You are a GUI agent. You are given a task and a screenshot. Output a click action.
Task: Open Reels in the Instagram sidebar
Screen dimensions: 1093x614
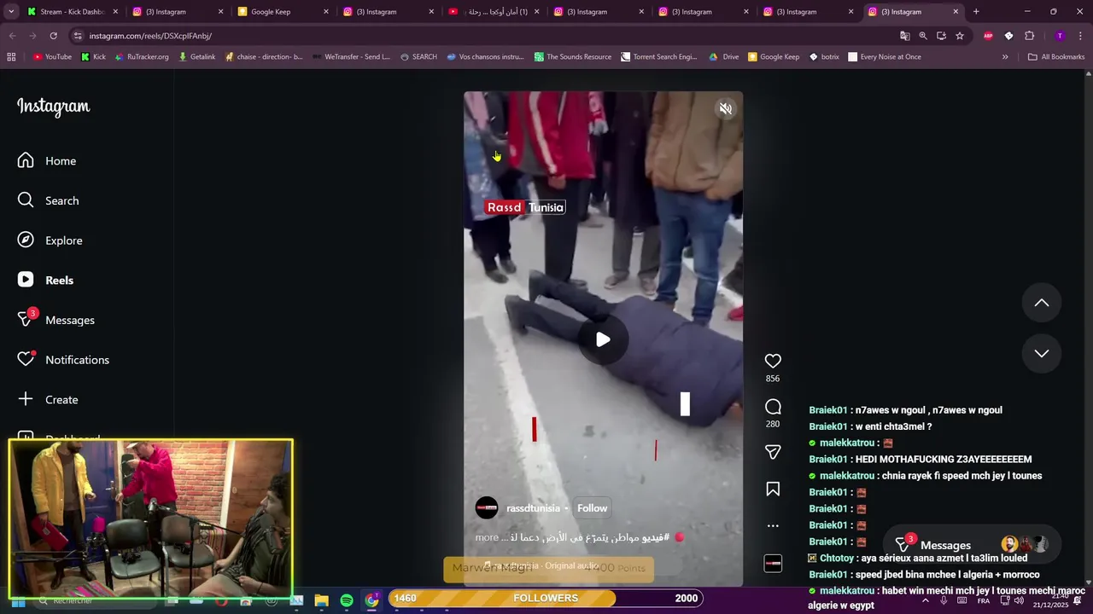click(x=45, y=280)
